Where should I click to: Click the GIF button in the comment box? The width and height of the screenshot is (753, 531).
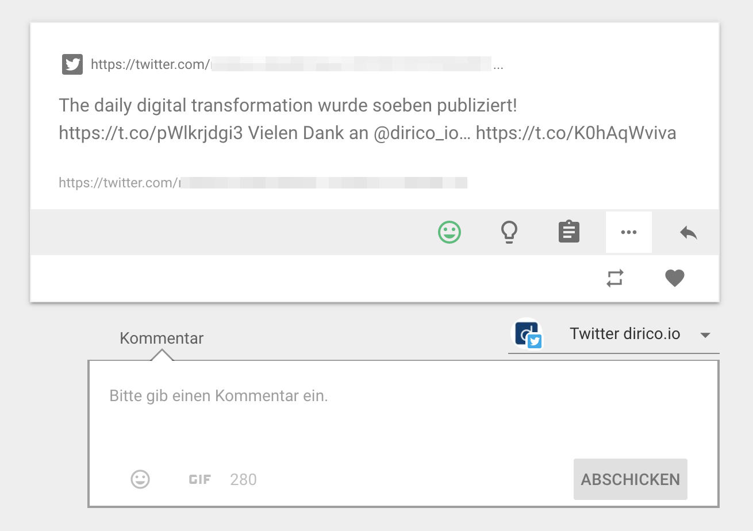pyautogui.click(x=199, y=479)
